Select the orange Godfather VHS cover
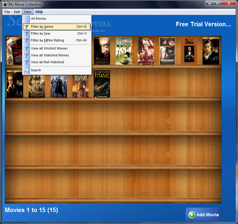238x224 pixels. 189,51
